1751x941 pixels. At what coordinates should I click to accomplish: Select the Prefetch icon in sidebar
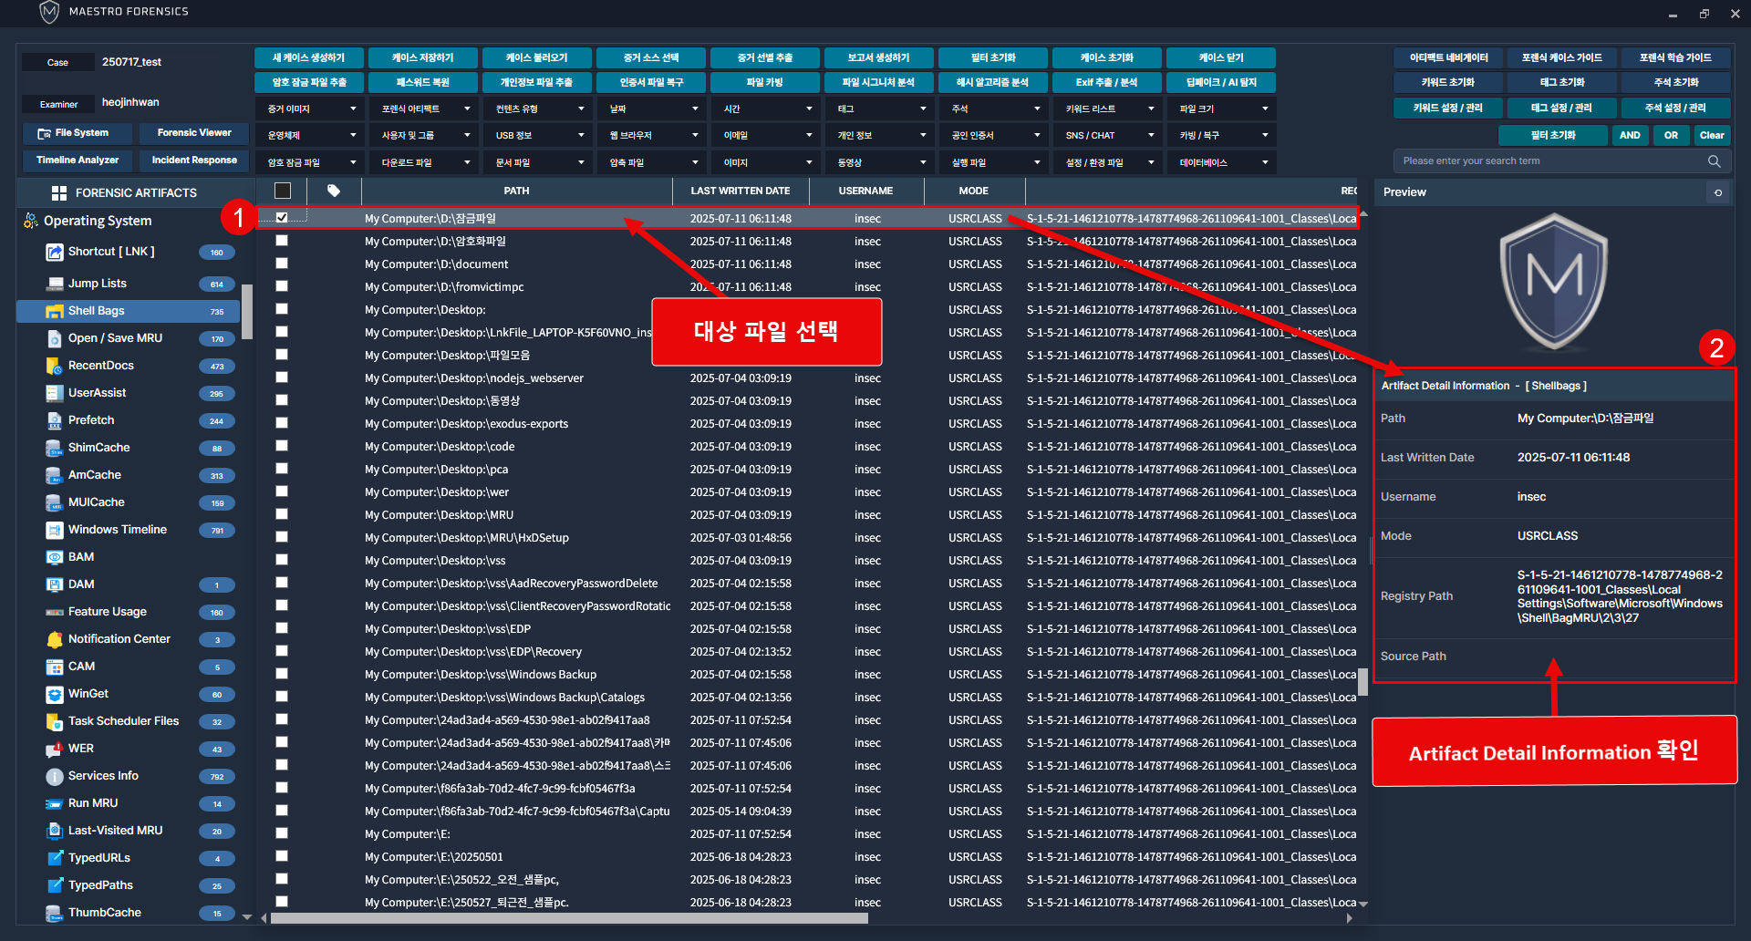pyautogui.click(x=55, y=420)
